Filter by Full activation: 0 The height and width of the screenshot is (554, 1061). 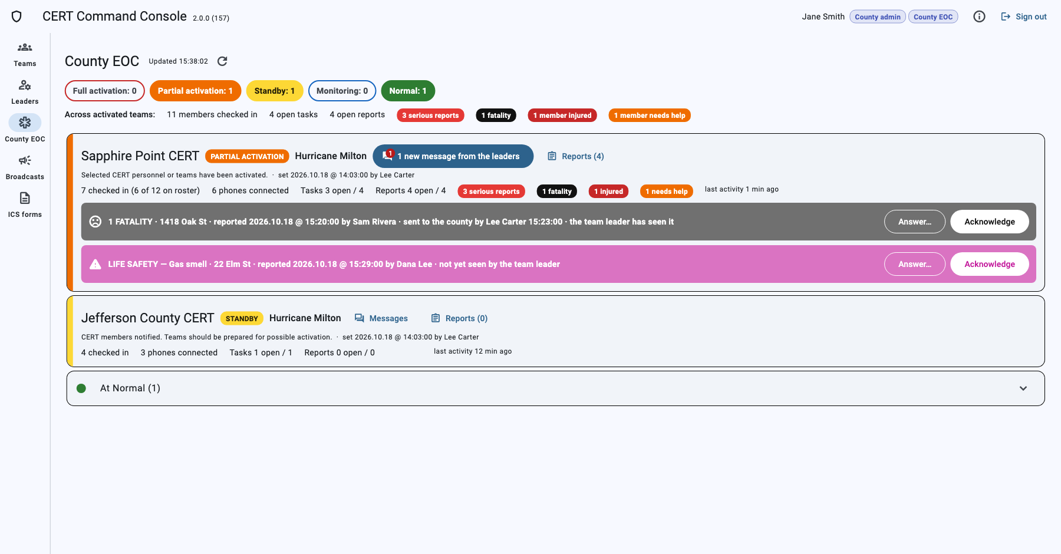point(105,91)
